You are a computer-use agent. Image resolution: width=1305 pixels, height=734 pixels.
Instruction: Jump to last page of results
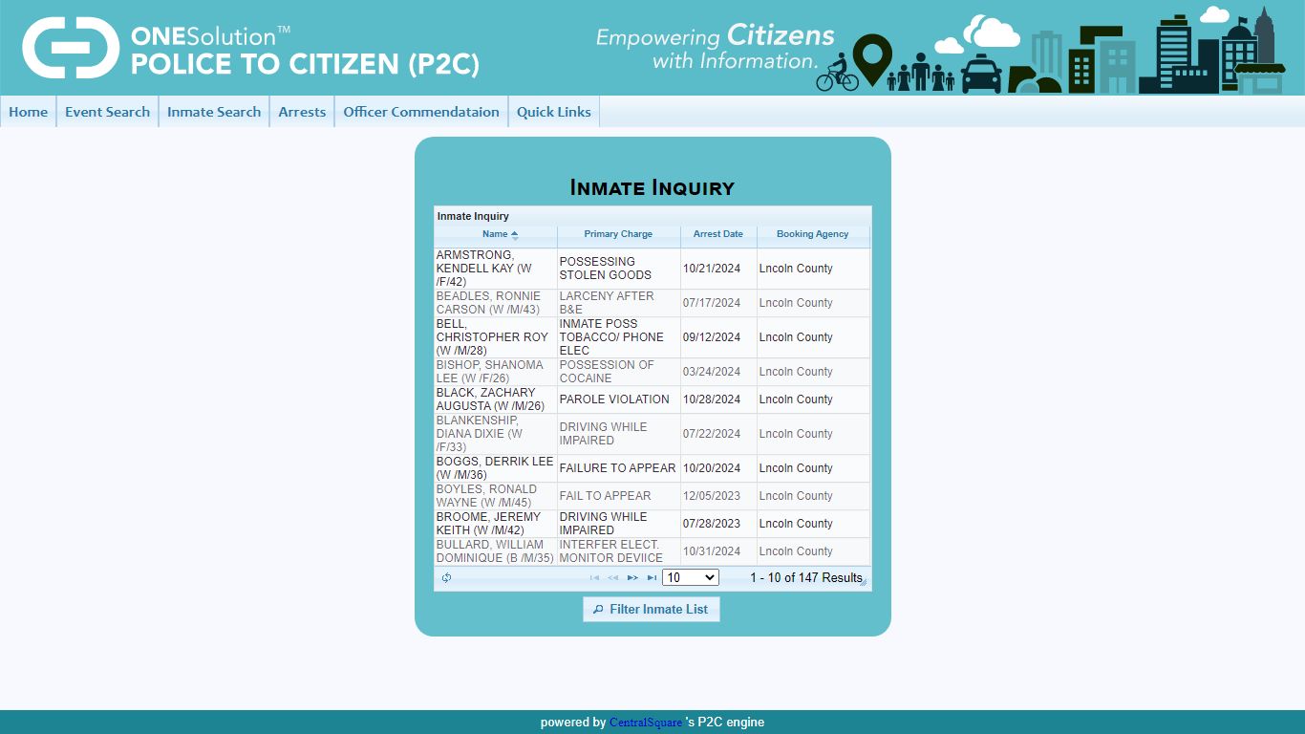point(652,577)
